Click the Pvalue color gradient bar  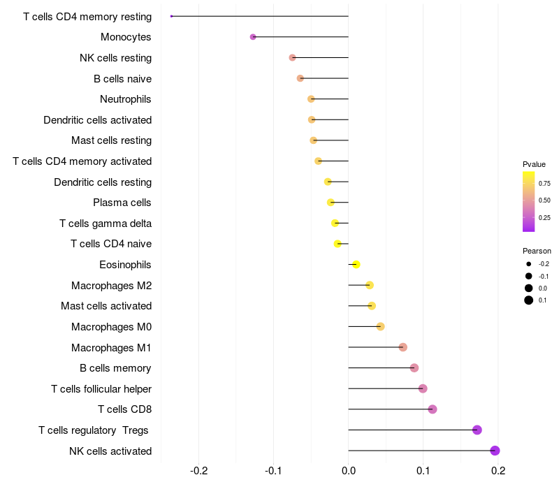coord(529,201)
